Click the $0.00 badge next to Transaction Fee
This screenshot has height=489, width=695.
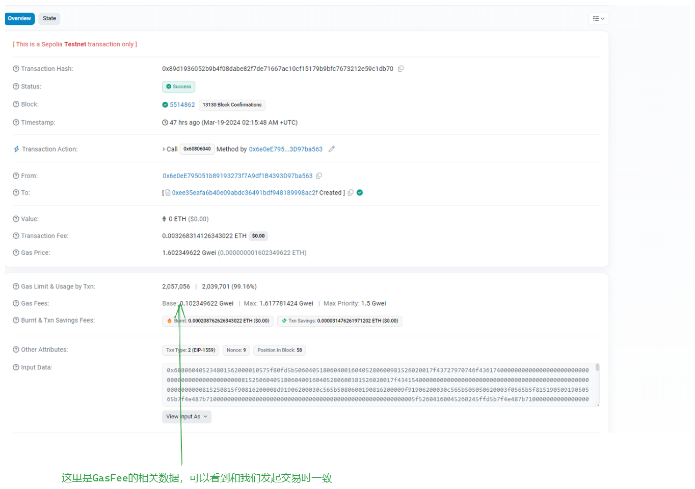pyautogui.click(x=258, y=236)
